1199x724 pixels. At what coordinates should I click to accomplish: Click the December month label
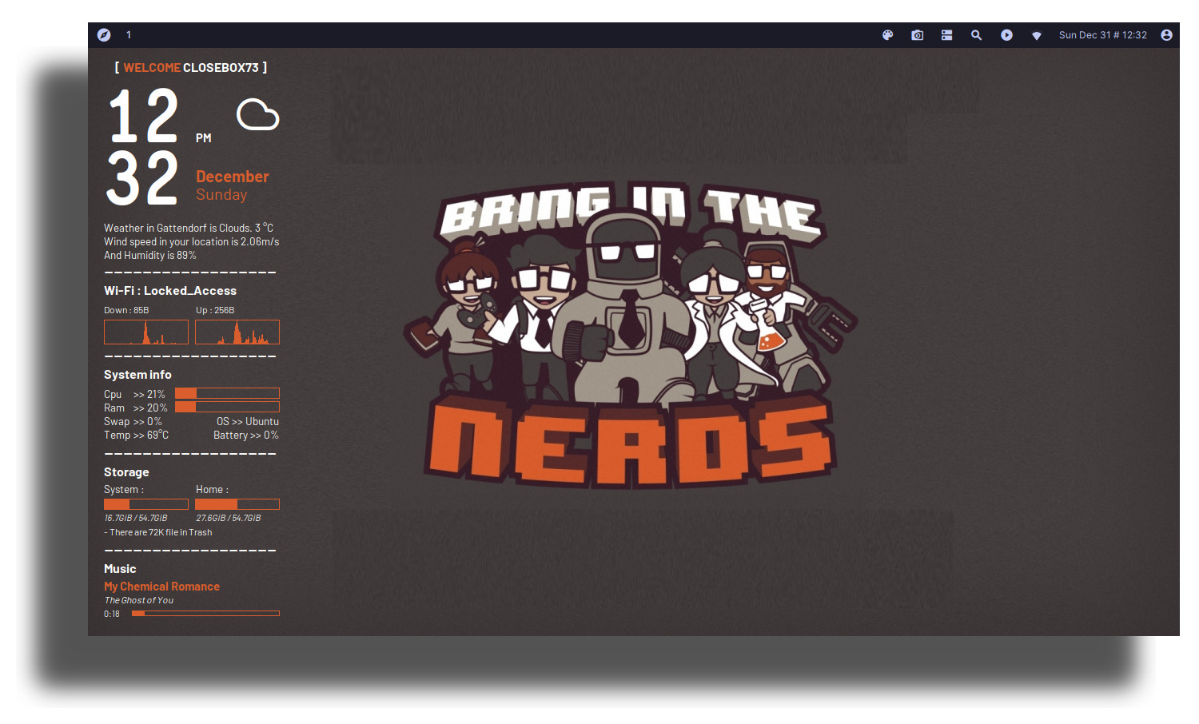233,177
